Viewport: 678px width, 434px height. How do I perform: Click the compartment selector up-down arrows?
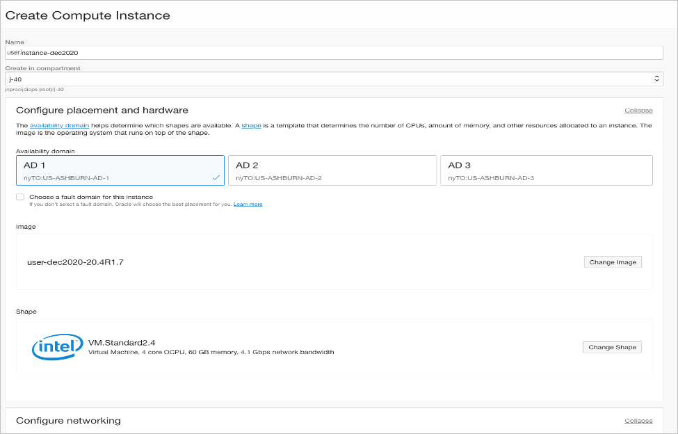click(x=657, y=79)
